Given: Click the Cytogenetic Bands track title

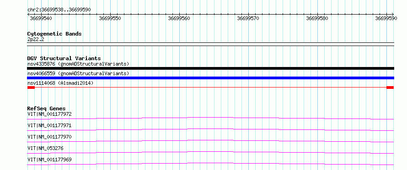Looking at the screenshot, I should [x=54, y=34].
